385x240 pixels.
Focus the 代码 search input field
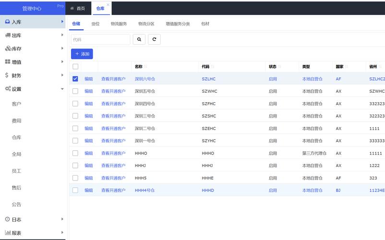(x=101, y=39)
